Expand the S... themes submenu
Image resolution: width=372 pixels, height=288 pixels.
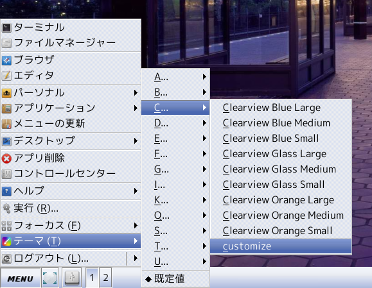pos(175,231)
